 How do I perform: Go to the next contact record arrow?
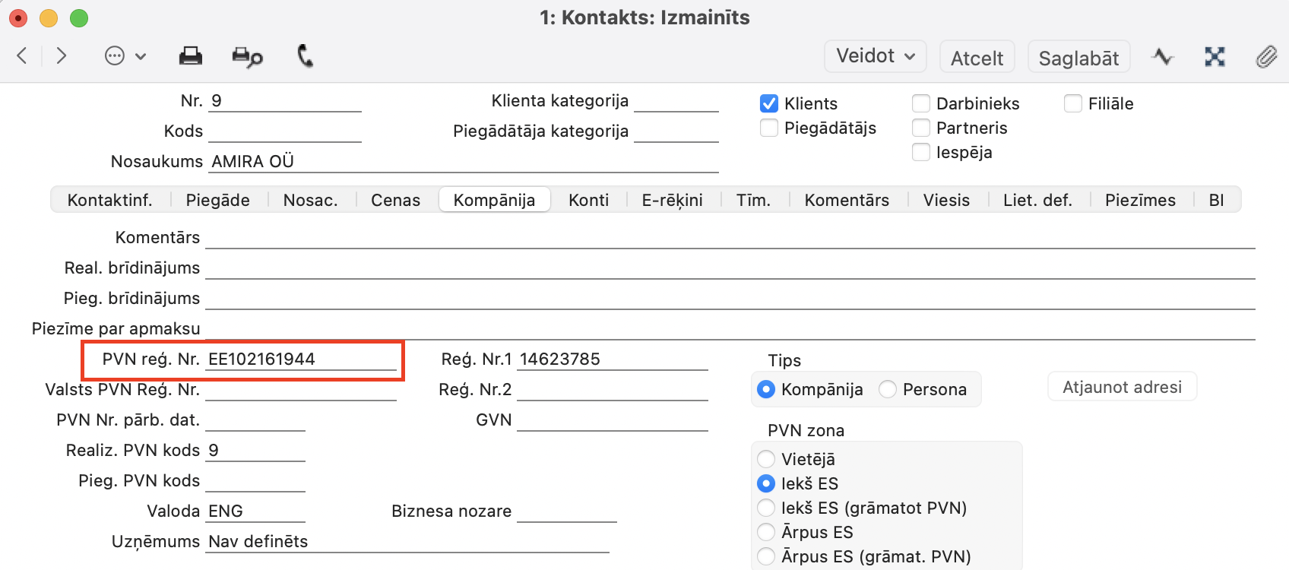[x=62, y=55]
